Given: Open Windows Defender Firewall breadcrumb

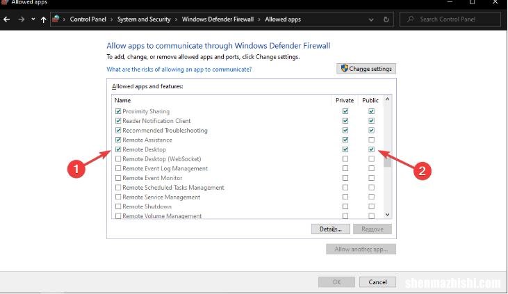Looking at the screenshot, I should pyautogui.click(x=218, y=19).
